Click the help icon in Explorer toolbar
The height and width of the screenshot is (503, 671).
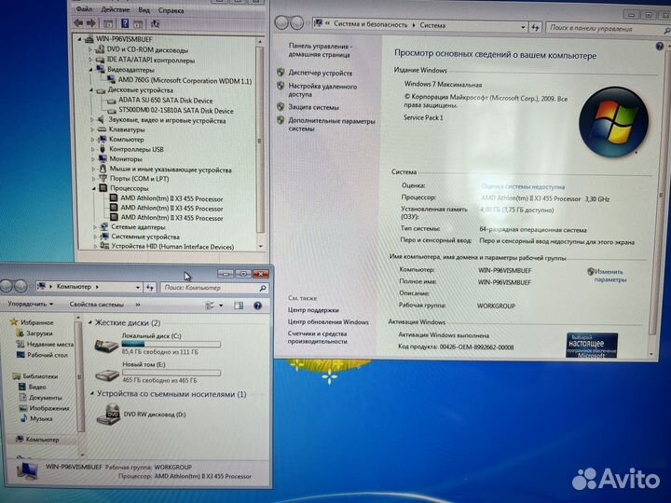(x=257, y=306)
